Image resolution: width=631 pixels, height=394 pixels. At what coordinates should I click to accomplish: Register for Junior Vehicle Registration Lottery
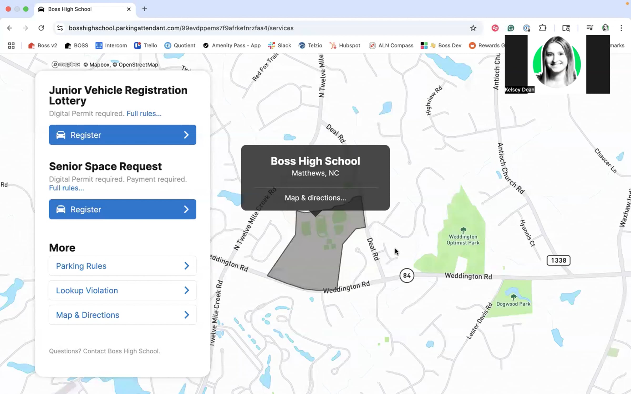point(123,135)
